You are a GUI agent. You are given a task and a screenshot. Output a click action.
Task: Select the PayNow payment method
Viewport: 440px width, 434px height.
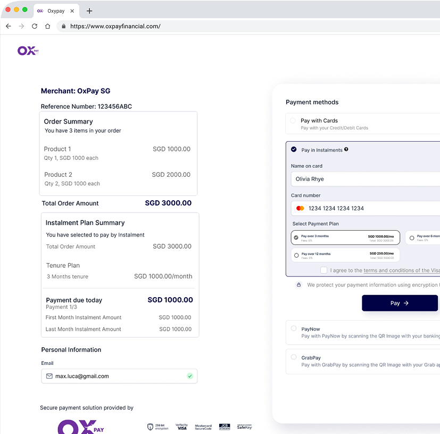click(293, 329)
